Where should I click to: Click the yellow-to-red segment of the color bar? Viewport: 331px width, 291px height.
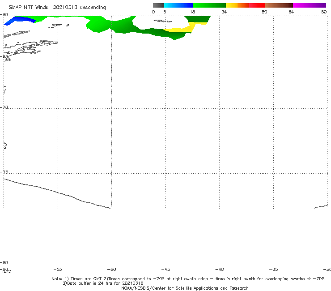click(245, 5)
